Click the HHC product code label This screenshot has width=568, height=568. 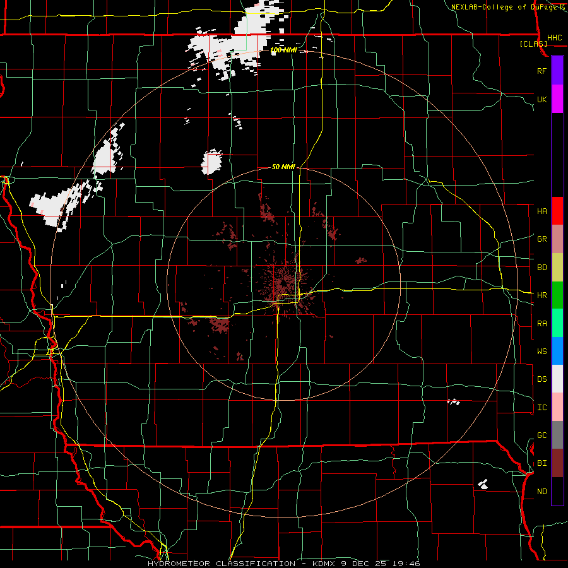[554, 38]
